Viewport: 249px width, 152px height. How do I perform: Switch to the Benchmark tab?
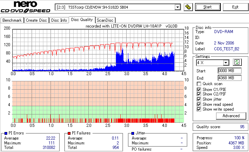click(x=12, y=20)
